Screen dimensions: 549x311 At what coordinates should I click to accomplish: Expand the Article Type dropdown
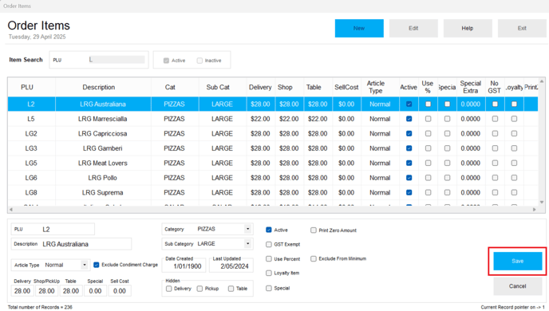pos(85,265)
